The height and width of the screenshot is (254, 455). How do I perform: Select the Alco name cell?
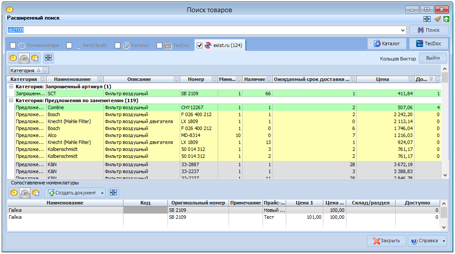pos(75,135)
